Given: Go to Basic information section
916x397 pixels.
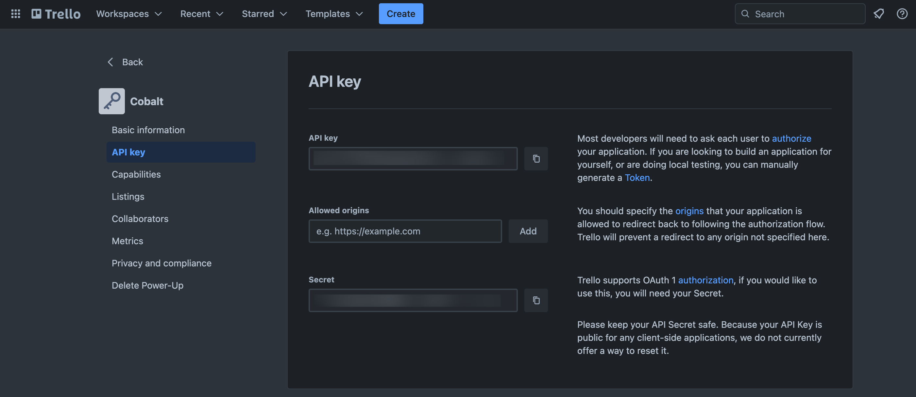Looking at the screenshot, I should tap(148, 130).
